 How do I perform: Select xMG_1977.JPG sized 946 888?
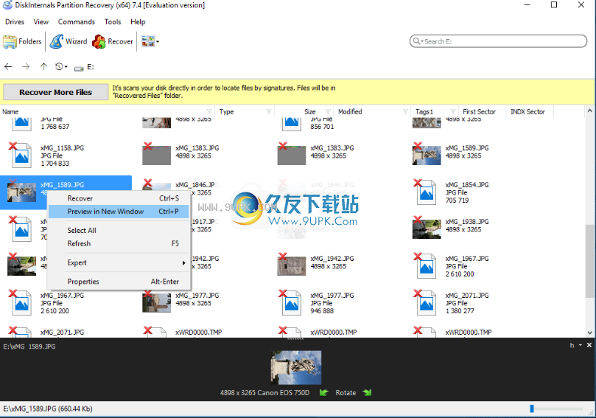pyautogui.click(x=292, y=303)
